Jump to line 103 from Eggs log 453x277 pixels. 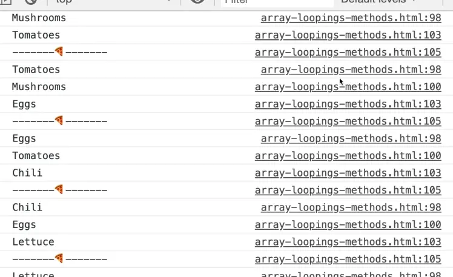coord(348,105)
